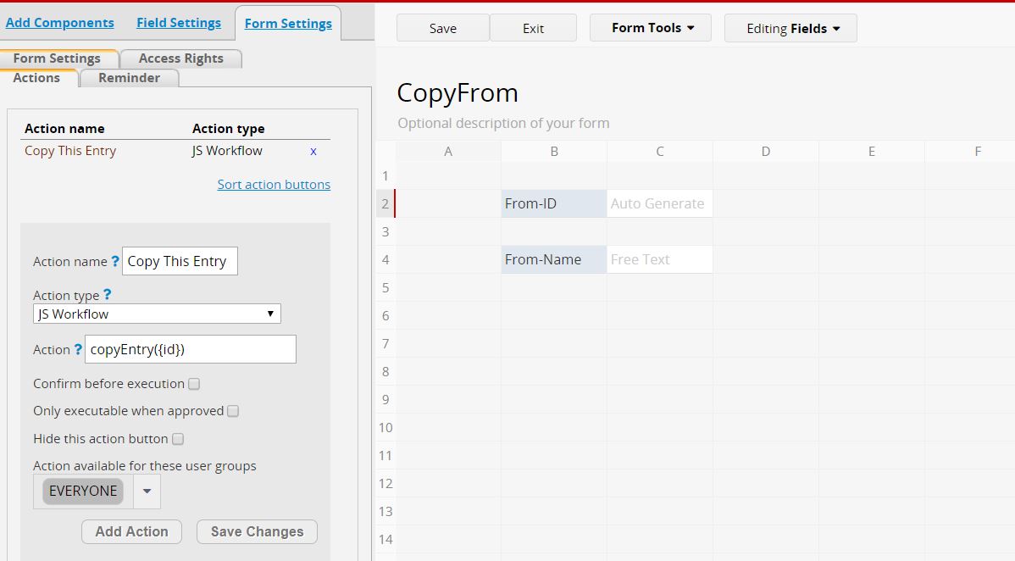Click the Action name text field
This screenshot has height=561, width=1015.
(180, 261)
